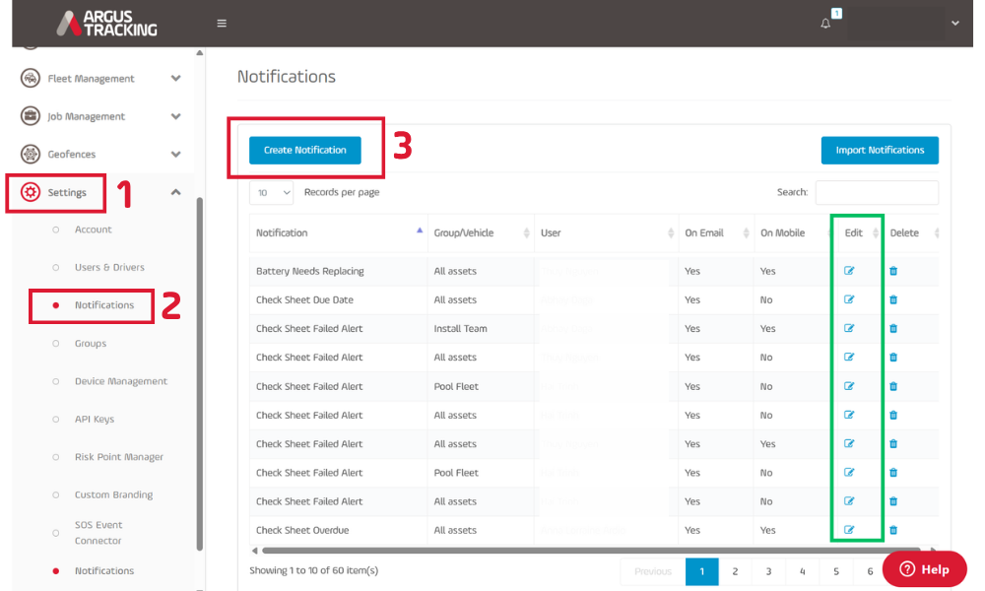Click the Import Notifications button
Screen dimensions: 985x591
click(x=880, y=150)
